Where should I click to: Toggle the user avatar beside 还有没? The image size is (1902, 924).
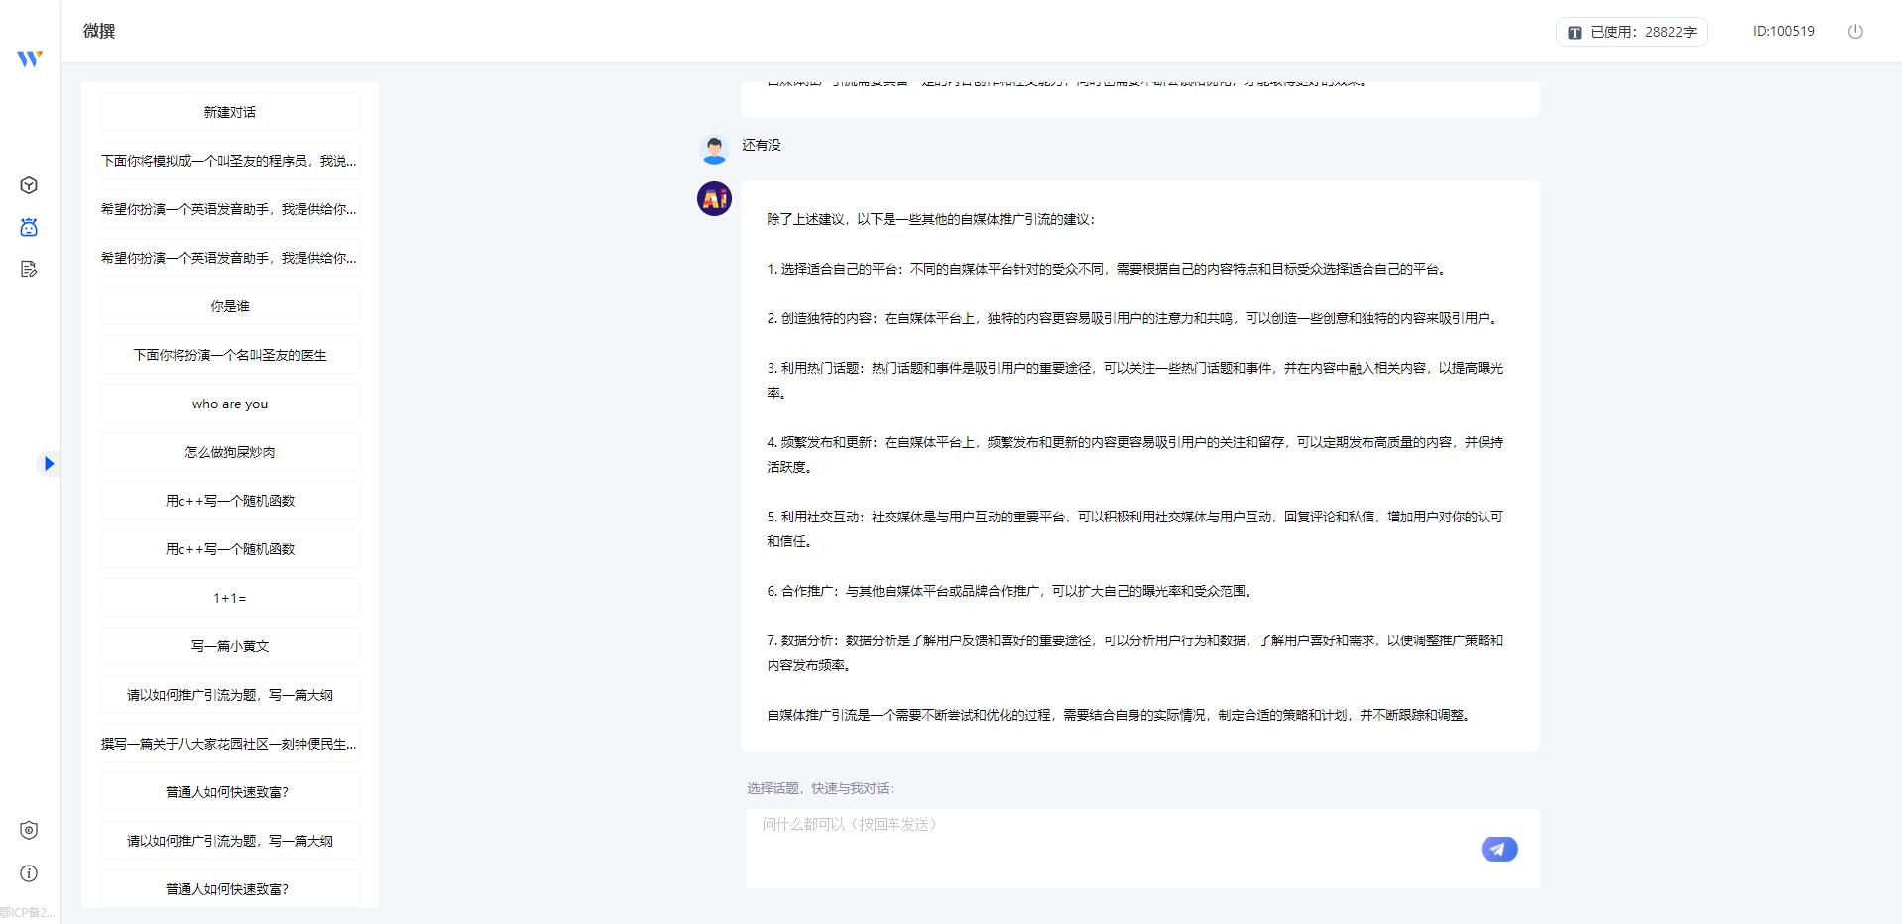coord(713,148)
